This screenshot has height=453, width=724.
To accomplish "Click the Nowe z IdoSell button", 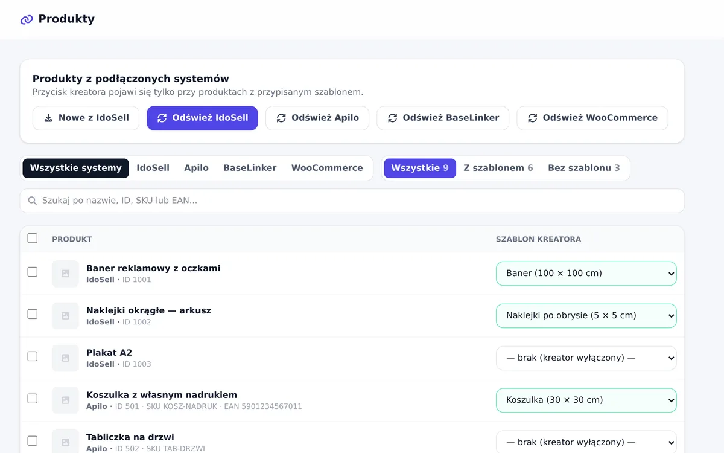I will pos(86,118).
